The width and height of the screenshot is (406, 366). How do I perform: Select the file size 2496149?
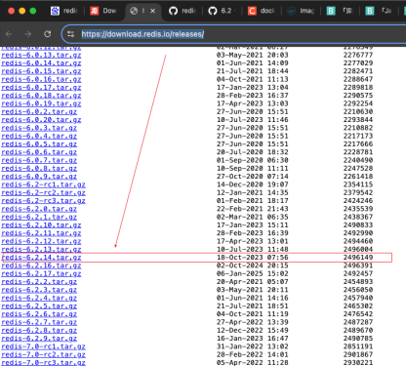click(358, 258)
